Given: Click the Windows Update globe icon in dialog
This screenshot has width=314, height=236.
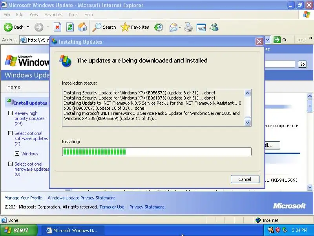Looking at the screenshot, I should click(66, 61).
